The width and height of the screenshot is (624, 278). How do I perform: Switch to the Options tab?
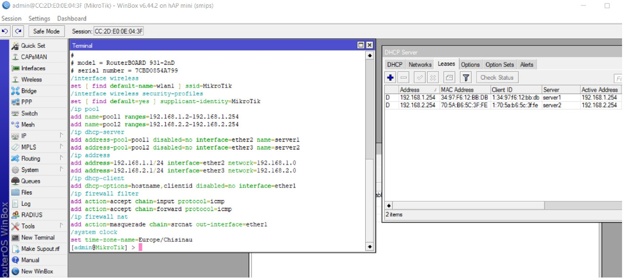470,64
